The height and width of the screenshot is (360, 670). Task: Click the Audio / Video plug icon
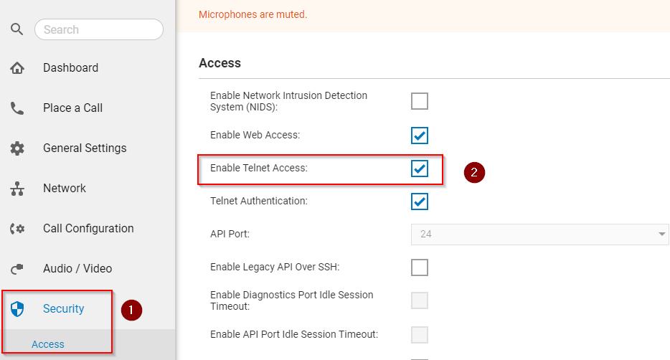pyautogui.click(x=17, y=269)
